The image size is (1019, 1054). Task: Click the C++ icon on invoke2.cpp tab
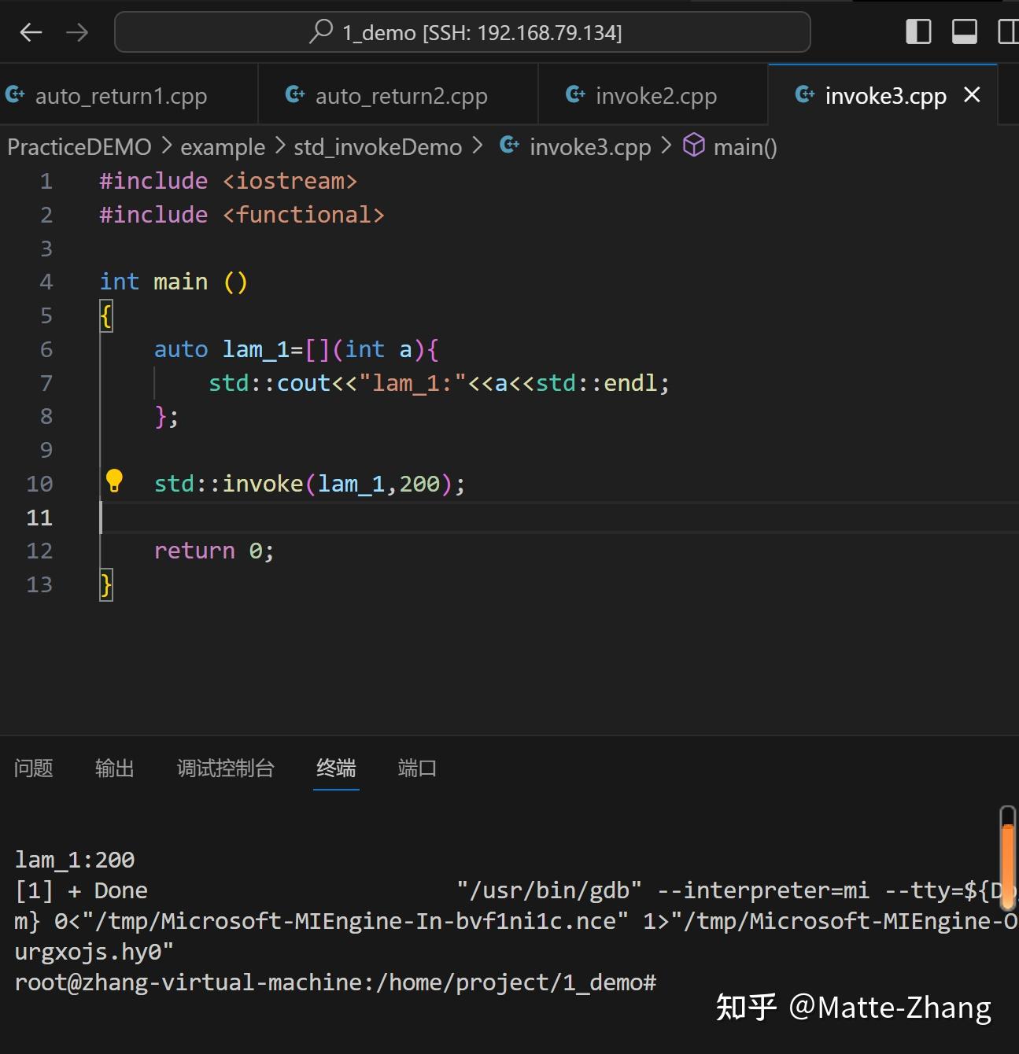point(574,94)
